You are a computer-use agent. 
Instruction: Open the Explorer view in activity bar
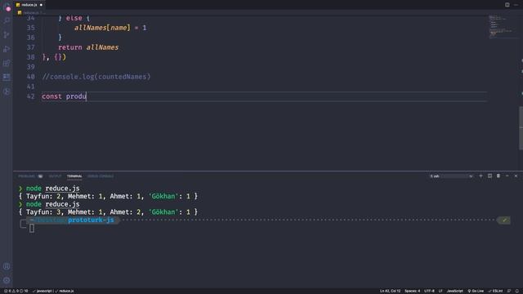[x=7, y=7]
